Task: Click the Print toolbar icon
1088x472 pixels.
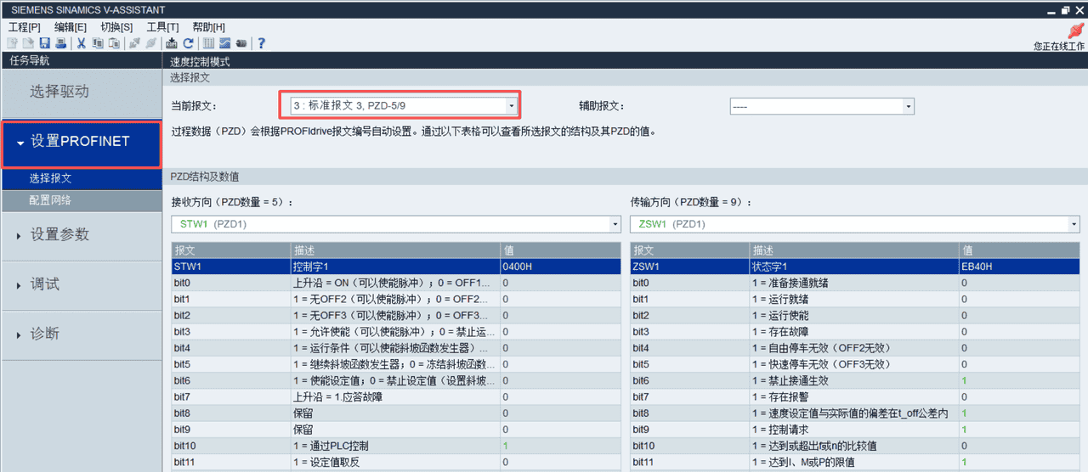Action: pyautogui.click(x=61, y=43)
